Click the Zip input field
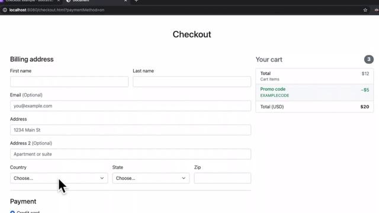The height and width of the screenshot is (213, 379). coord(223,178)
